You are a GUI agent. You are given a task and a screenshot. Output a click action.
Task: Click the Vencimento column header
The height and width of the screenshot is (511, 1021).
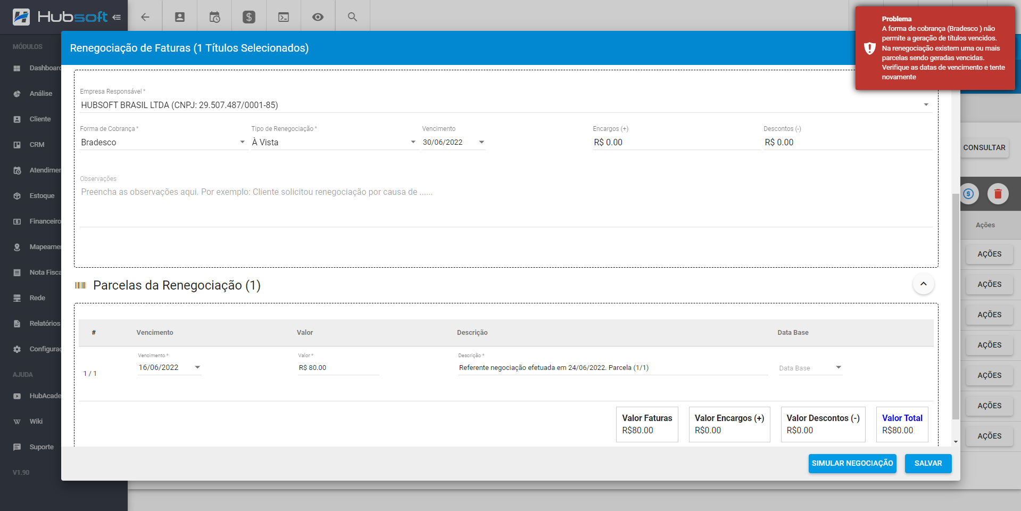coord(155,333)
